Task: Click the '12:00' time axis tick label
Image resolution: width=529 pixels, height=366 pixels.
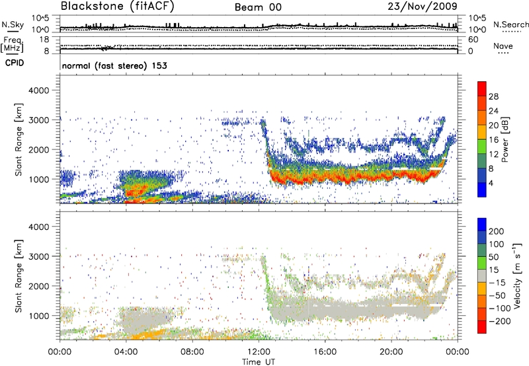Action: (x=259, y=352)
